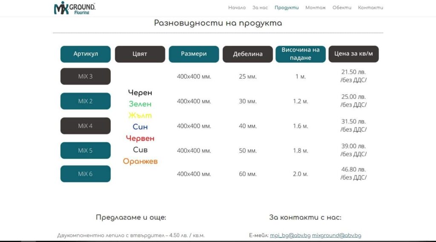Click the Артикул header button
Screen dimensions: 436x242
coord(85,54)
